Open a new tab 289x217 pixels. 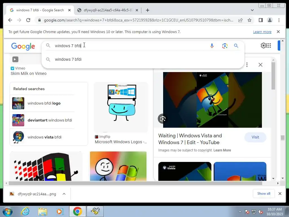[x=147, y=10]
